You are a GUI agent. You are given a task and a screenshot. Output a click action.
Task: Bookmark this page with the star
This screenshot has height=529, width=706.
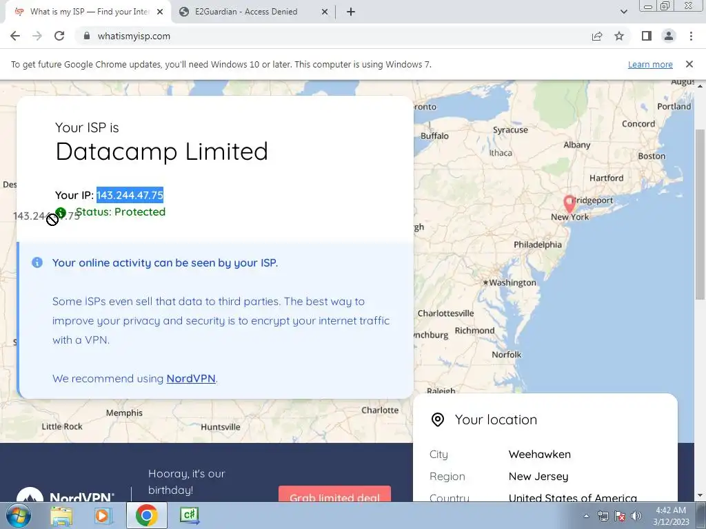[x=619, y=36]
